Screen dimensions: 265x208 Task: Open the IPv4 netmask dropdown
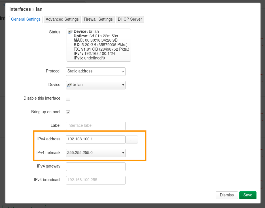(96, 153)
